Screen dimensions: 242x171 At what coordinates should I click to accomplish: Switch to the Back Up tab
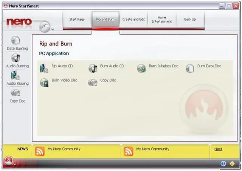(x=190, y=19)
